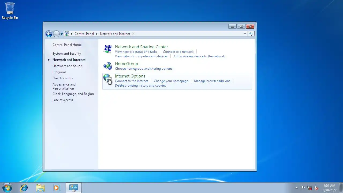Click Choose homegroup and sharing options
This screenshot has width=343, height=193.
[144, 69]
